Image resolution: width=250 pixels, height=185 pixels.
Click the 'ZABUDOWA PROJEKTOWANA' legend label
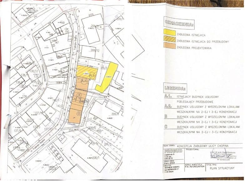(194, 48)
